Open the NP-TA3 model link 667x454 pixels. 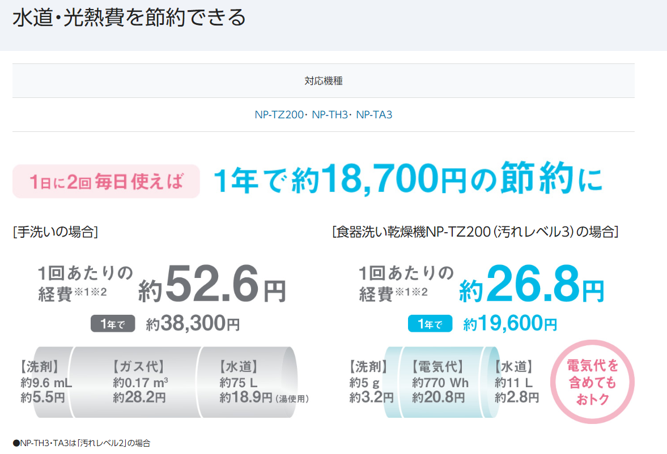tap(374, 115)
